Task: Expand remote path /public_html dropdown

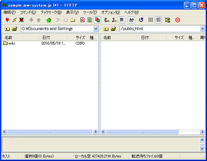Action: point(202,29)
